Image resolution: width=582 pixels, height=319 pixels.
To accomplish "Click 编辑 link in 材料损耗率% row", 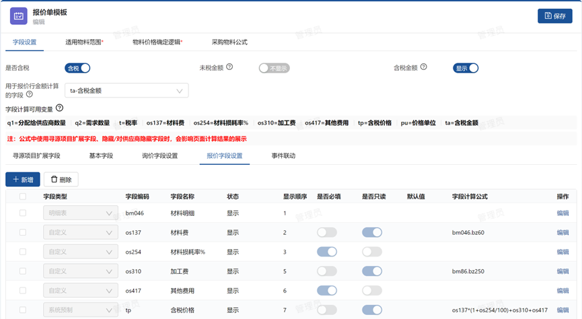I will pyautogui.click(x=562, y=252).
